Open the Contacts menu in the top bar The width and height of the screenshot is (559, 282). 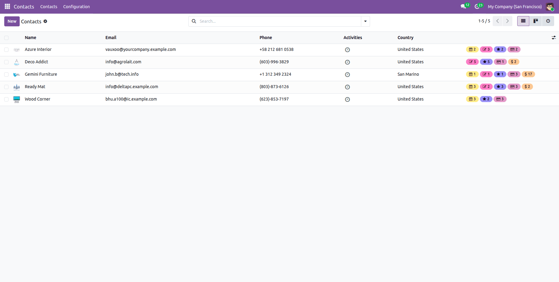pos(48,6)
